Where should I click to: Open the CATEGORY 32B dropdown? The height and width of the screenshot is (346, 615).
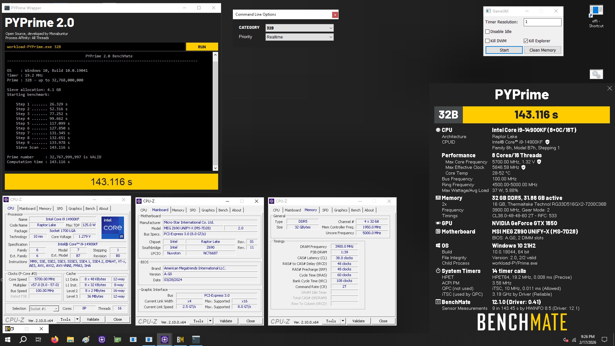[299, 28]
